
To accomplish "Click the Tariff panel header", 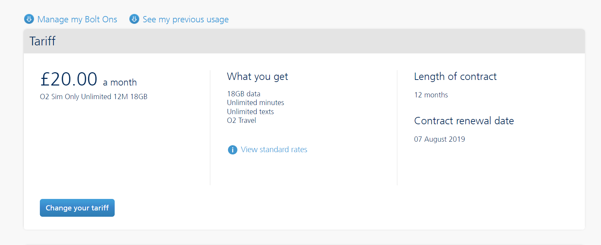I will (43, 41).
